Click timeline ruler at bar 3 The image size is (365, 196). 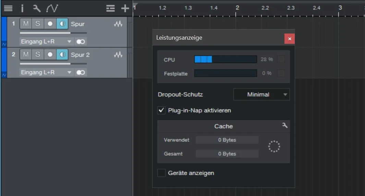pyautogui.click(x=340, y=8)
